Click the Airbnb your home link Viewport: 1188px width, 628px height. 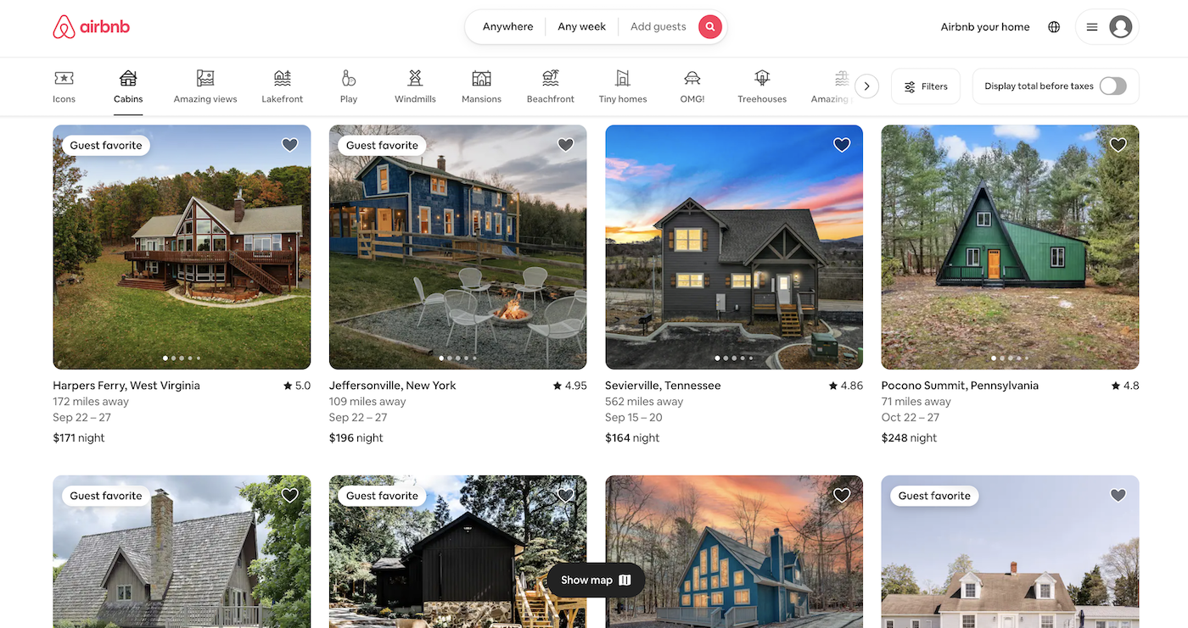[984, 26]
